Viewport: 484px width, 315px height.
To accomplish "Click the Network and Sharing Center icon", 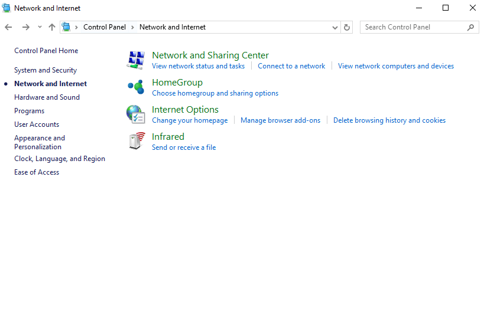I will tap(137, 60).
